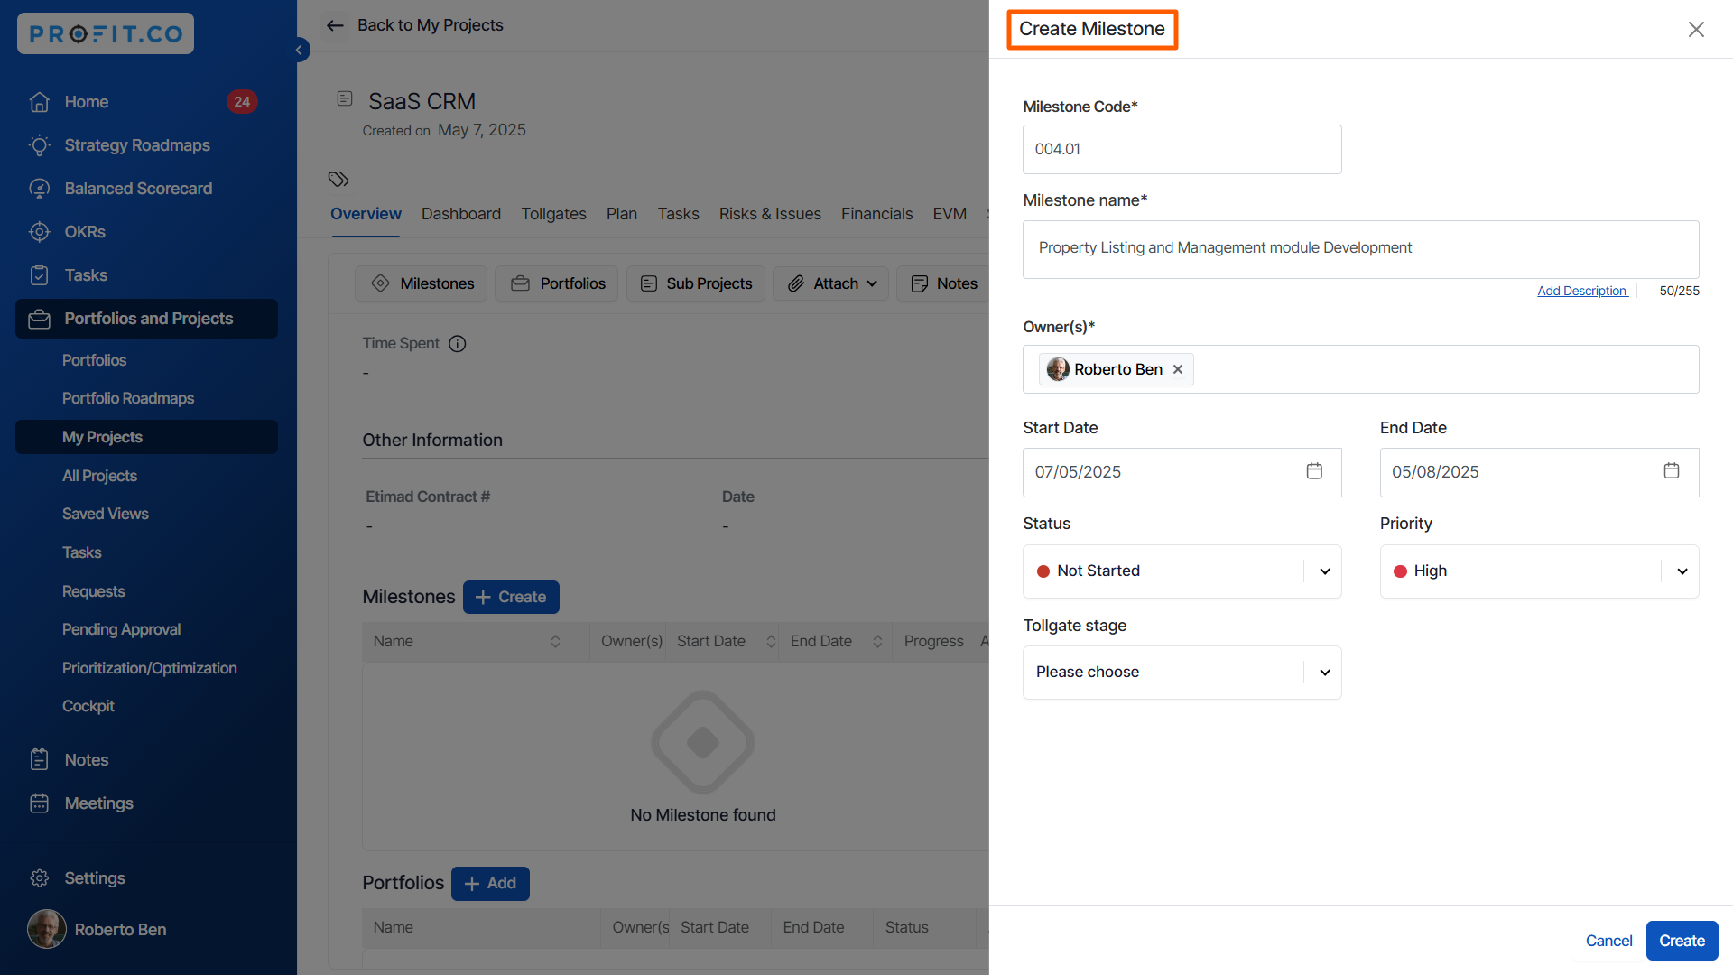
Task: Click the Add Description link
Action: coord(1581,291)
